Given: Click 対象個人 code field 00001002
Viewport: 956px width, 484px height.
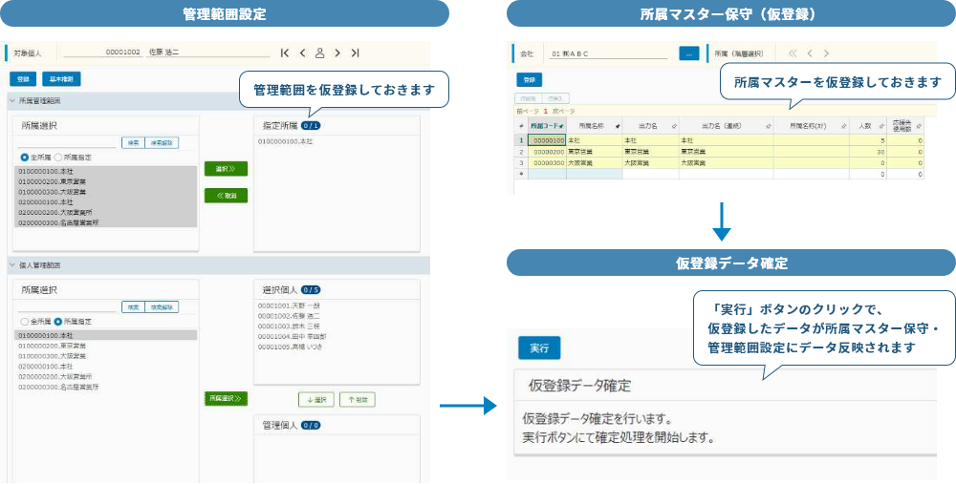Looking at the screenshot, I should pyautogui.click(x=102, y=53).
